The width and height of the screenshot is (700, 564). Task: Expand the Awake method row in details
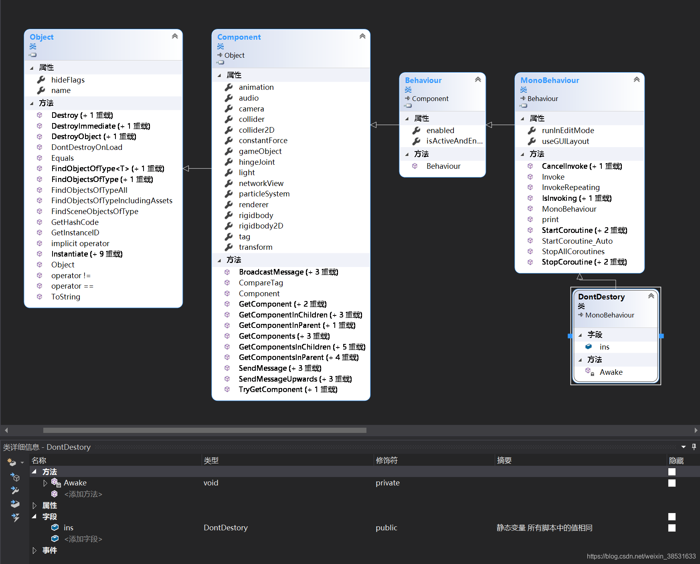click(x=45, y=483)
